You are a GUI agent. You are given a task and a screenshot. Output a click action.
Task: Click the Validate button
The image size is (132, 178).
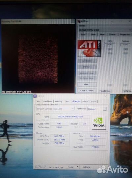(87, 167)
